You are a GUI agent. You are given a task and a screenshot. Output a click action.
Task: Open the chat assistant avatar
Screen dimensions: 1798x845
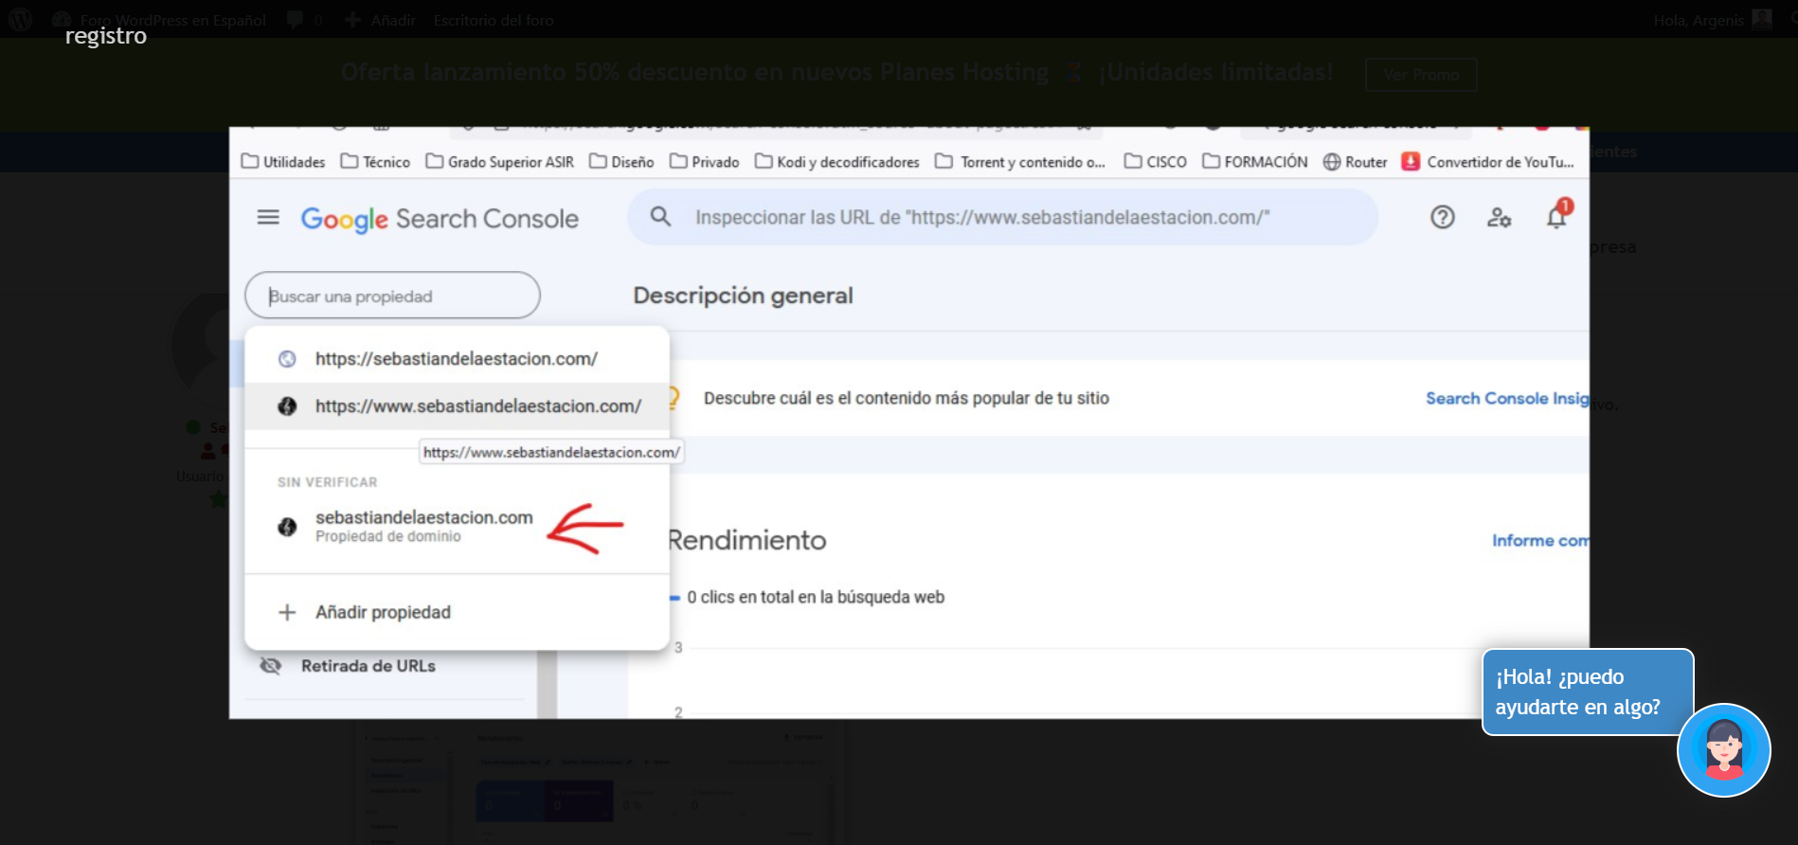[x=1723, y=750]
